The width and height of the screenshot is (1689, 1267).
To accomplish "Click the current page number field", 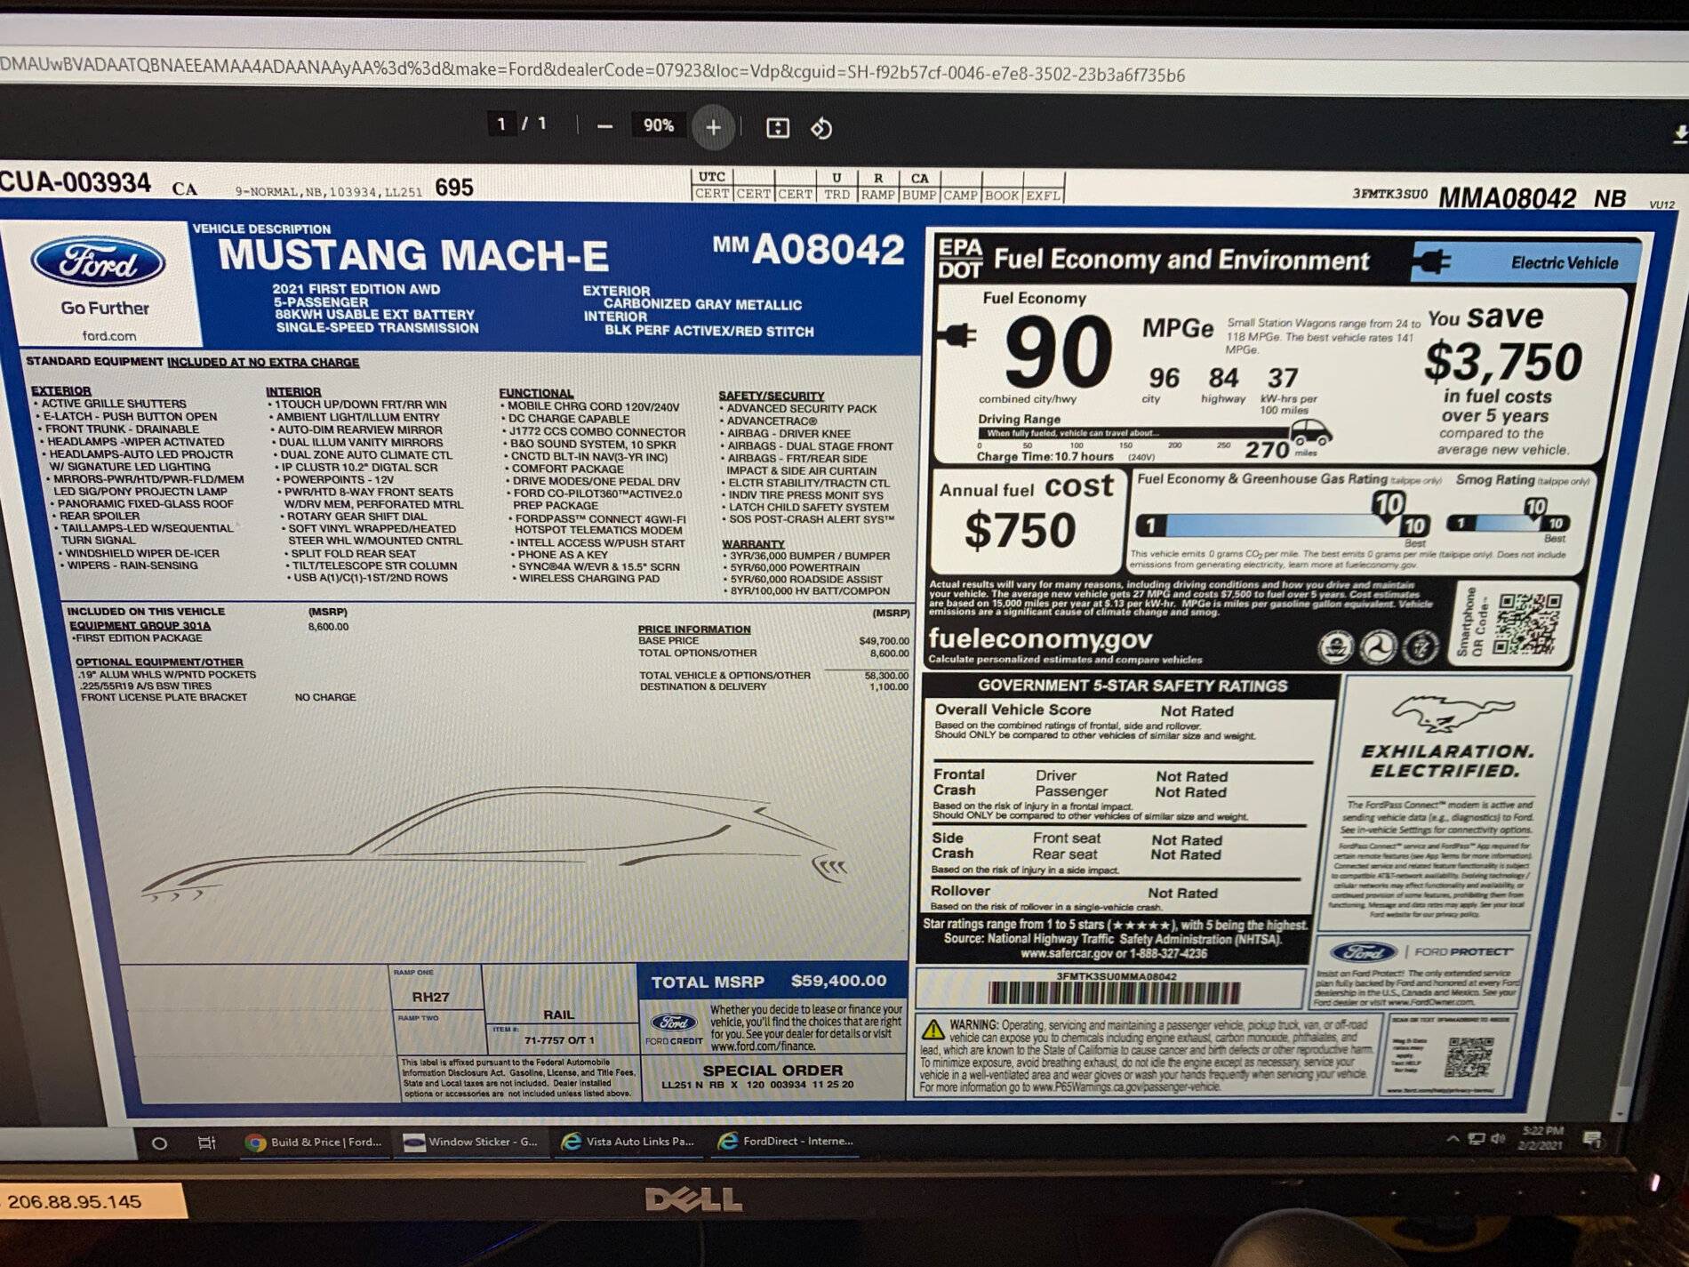I will [x=501, y=124].
